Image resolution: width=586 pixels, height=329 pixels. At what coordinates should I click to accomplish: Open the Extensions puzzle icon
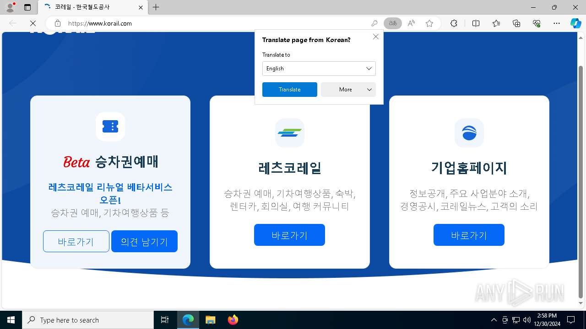(x=454, y=23)
